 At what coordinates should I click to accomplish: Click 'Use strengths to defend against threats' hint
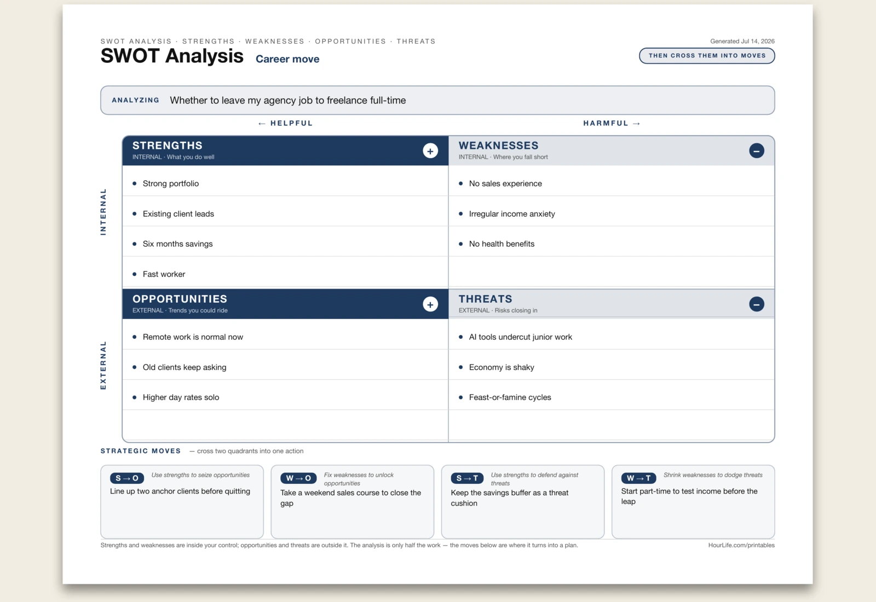click(x=534, y=479)
